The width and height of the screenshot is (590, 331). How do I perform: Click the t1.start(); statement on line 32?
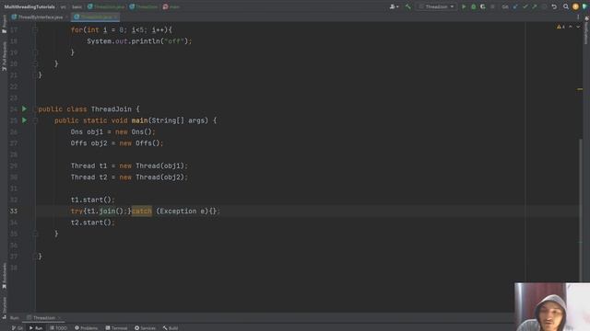pyautogui.click(x=92, y=200)
